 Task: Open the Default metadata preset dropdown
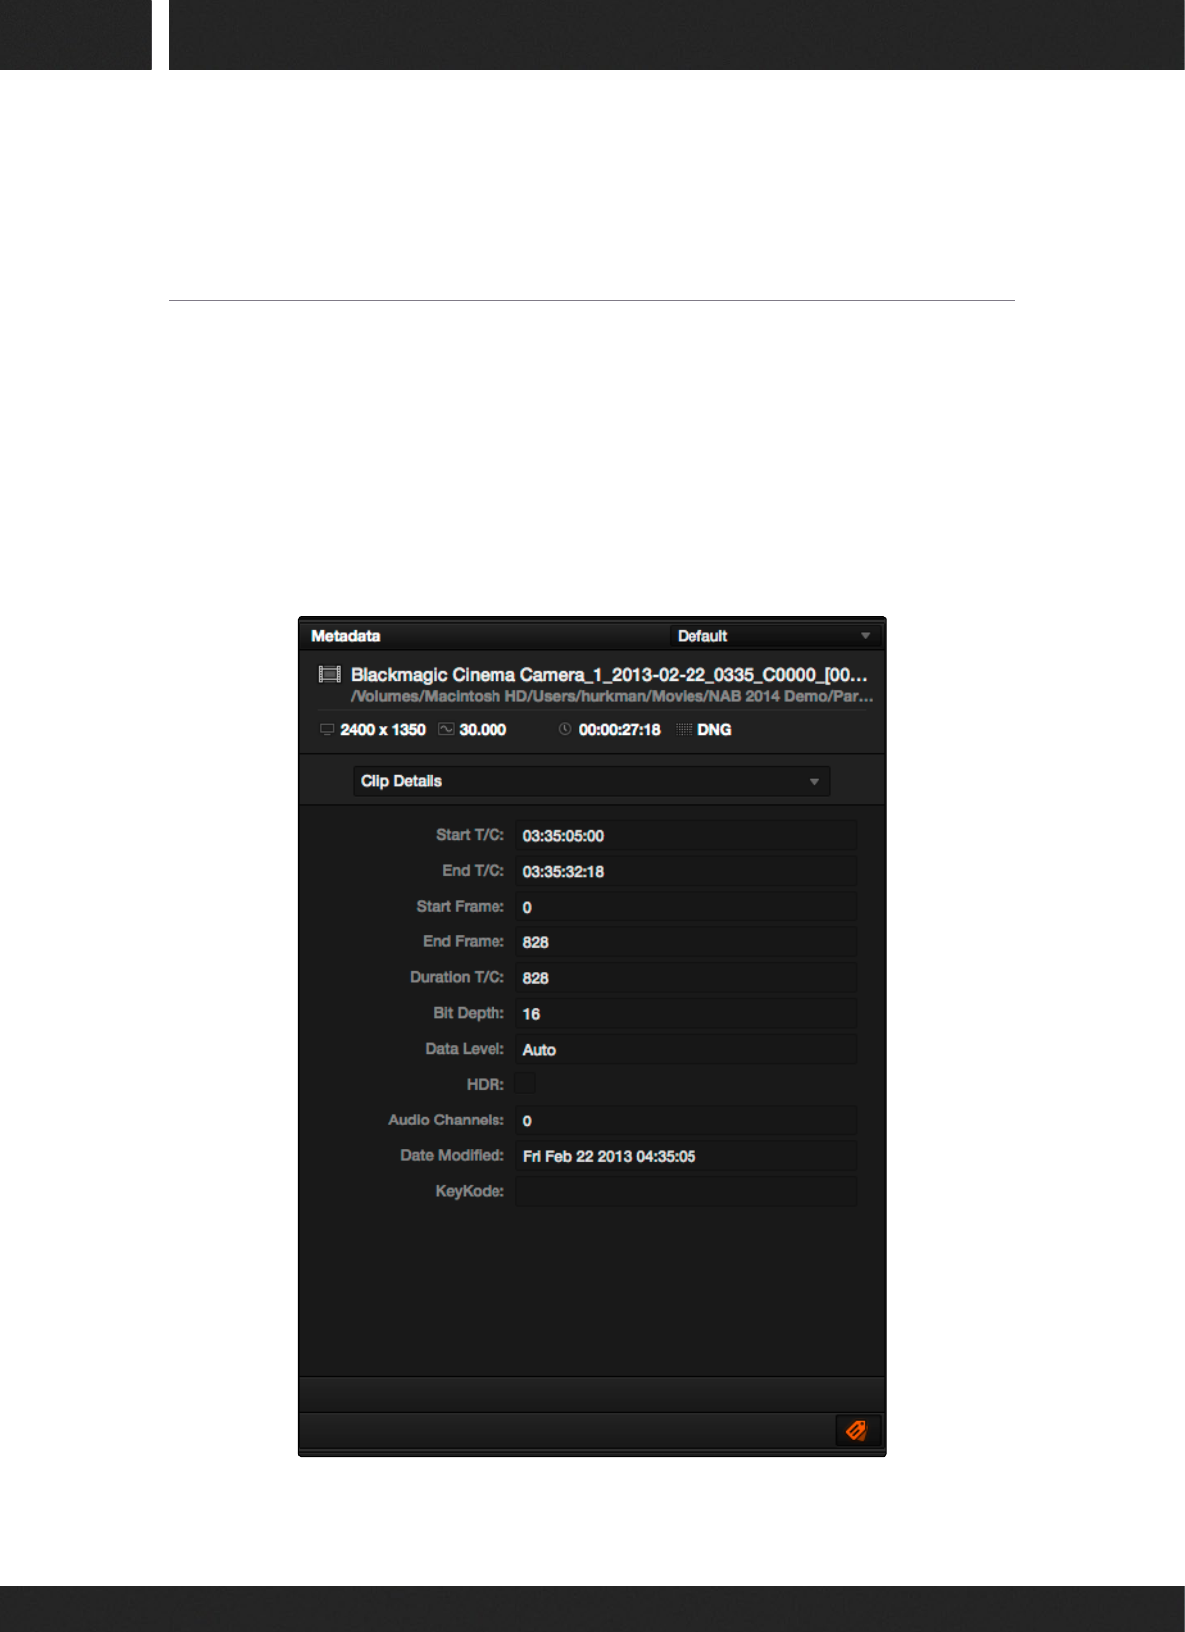click(774, 636)
